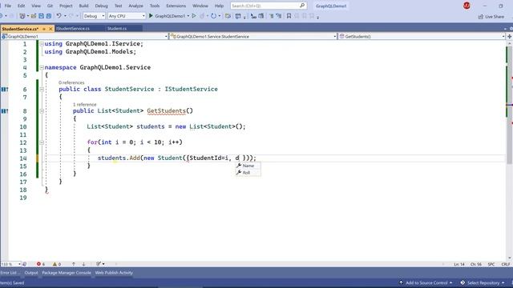Select Roll in the IntelliSense list
Viewport: 513px width, 288px height.
coord(248,173)
